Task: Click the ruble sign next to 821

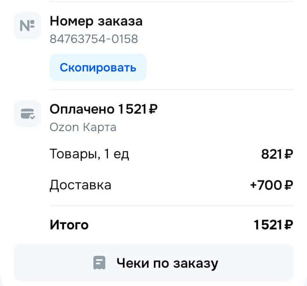Action: [288, 154]
